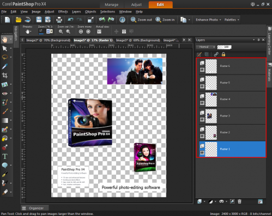The image size is (272, 216).
Task: Open the Effects menu
Action: 63,11
